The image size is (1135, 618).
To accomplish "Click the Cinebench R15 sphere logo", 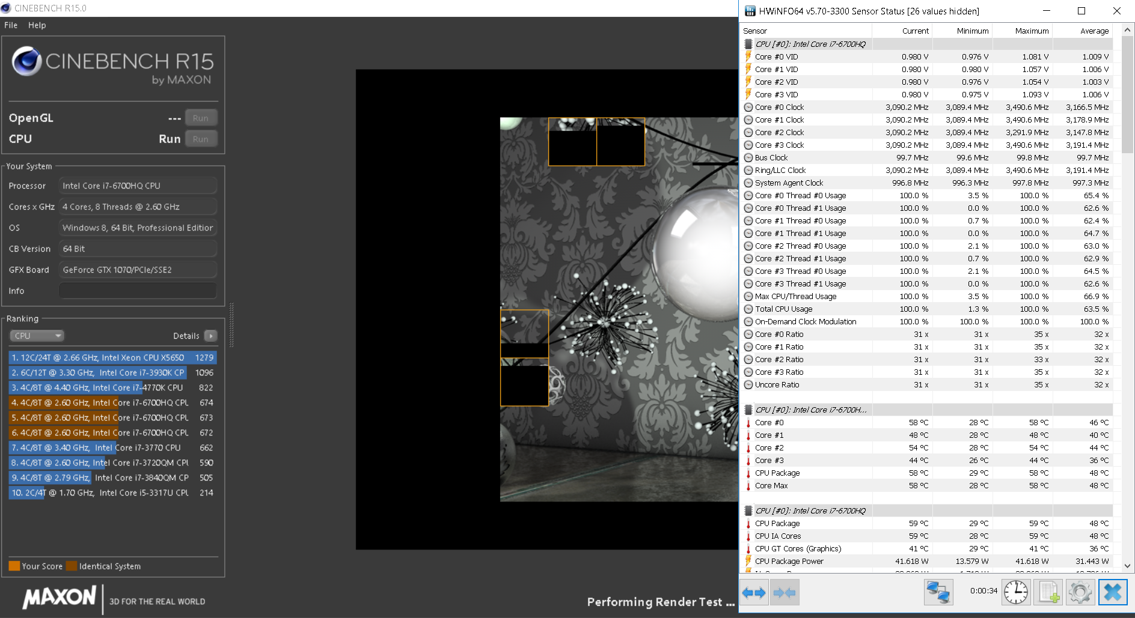I will click(x=26, y=61).
